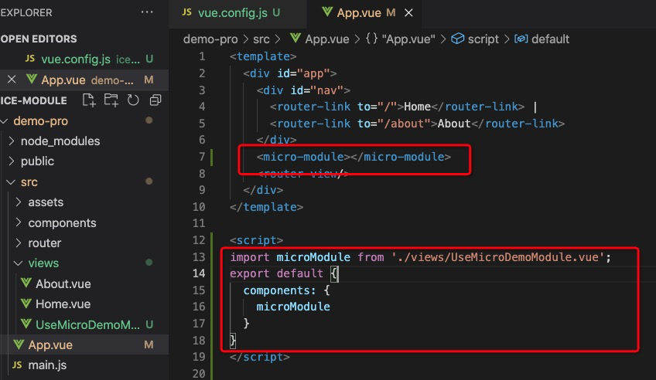Screen dimensions: 656x380
Task: Click Vue icon of Home.vue
Action: click(26, 304)
